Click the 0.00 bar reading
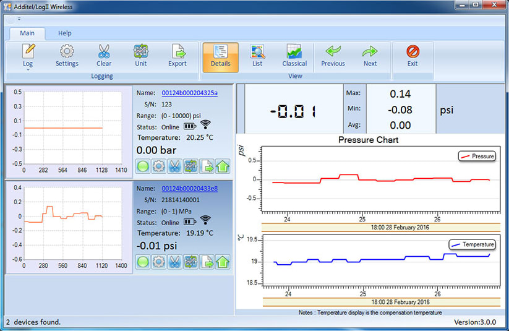509x331 pixels. coord(156,150)
